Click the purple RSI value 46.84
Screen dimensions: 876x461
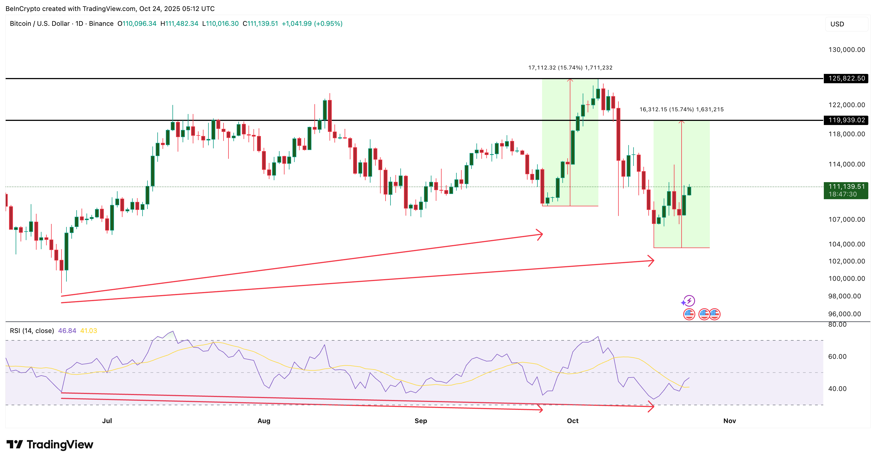(x=67, y=331)
